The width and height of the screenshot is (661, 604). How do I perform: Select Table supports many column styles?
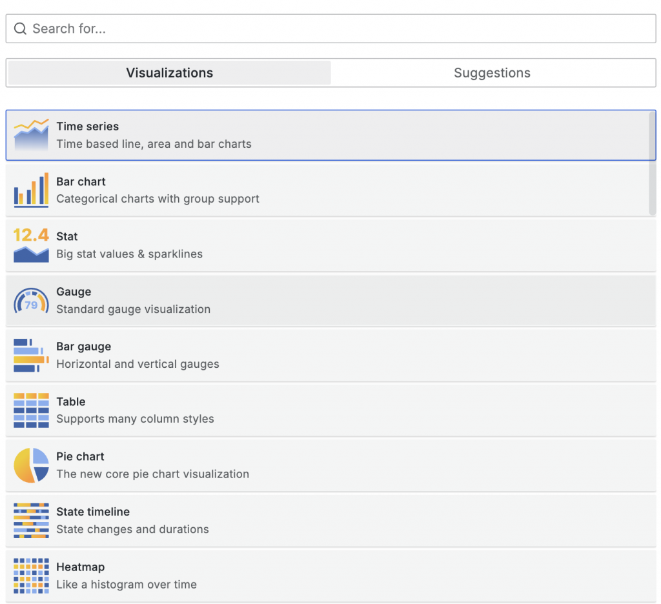coord(135,419)
